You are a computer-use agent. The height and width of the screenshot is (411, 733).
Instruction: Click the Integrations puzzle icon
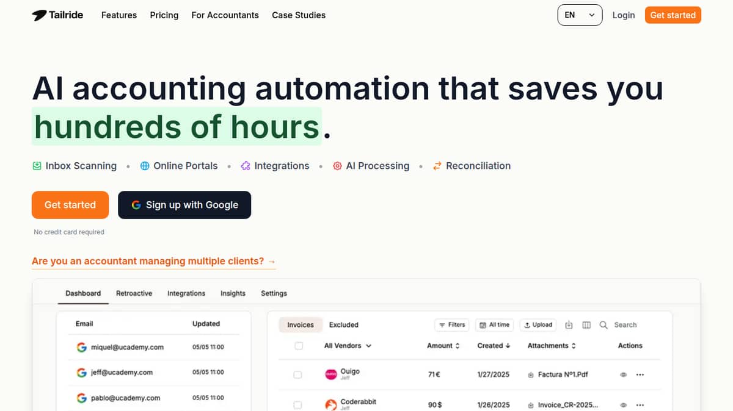coord(246,166)
